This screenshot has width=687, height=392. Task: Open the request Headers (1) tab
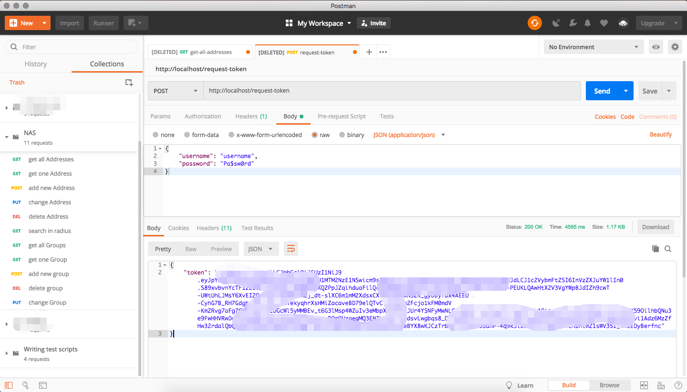tap(251, 116)
